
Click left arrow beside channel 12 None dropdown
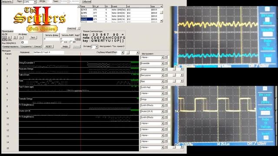(x=166, y=129)
